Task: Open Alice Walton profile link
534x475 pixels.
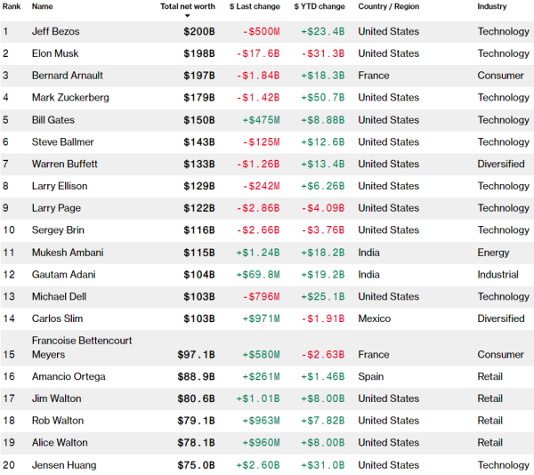Action: point(60,443)
